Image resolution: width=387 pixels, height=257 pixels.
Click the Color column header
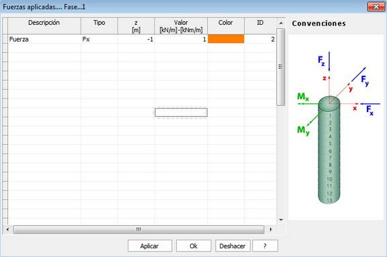coord(226,26)
